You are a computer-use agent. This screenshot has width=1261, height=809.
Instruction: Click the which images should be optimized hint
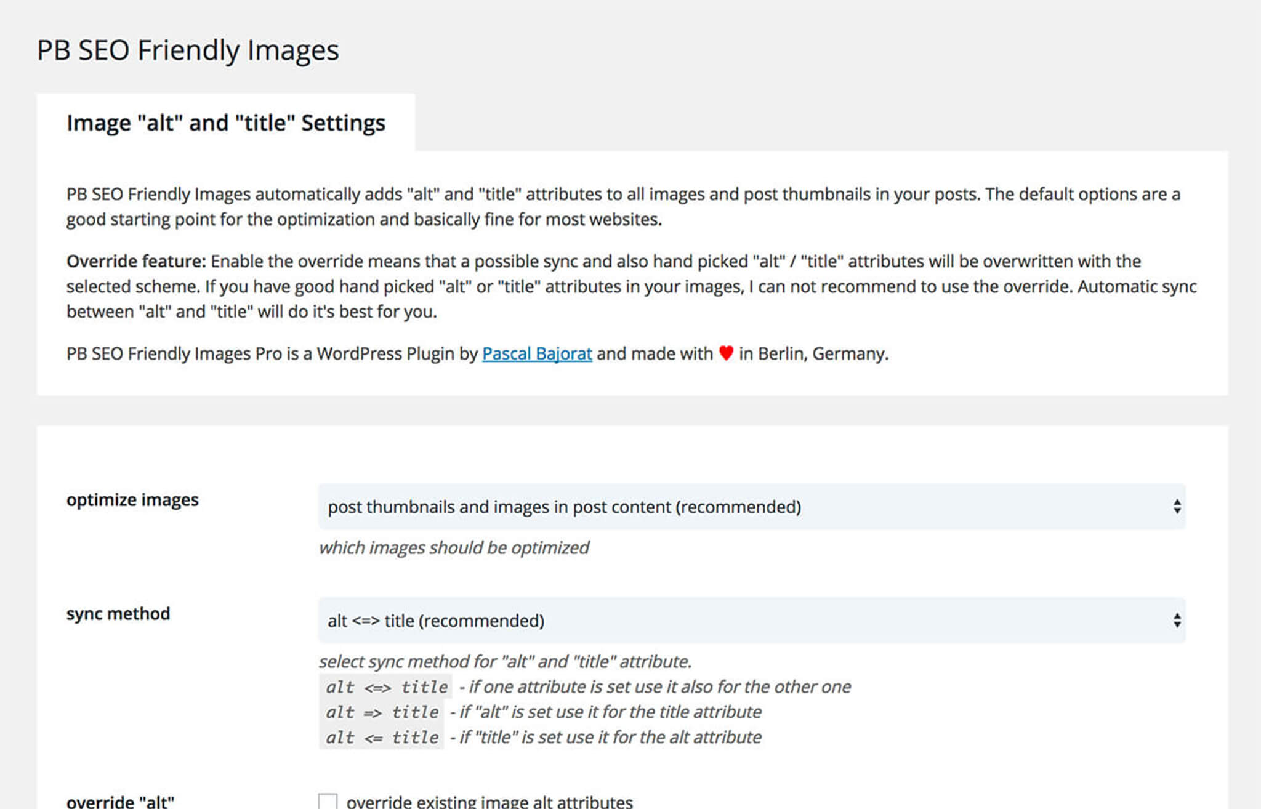click(453, 547)
